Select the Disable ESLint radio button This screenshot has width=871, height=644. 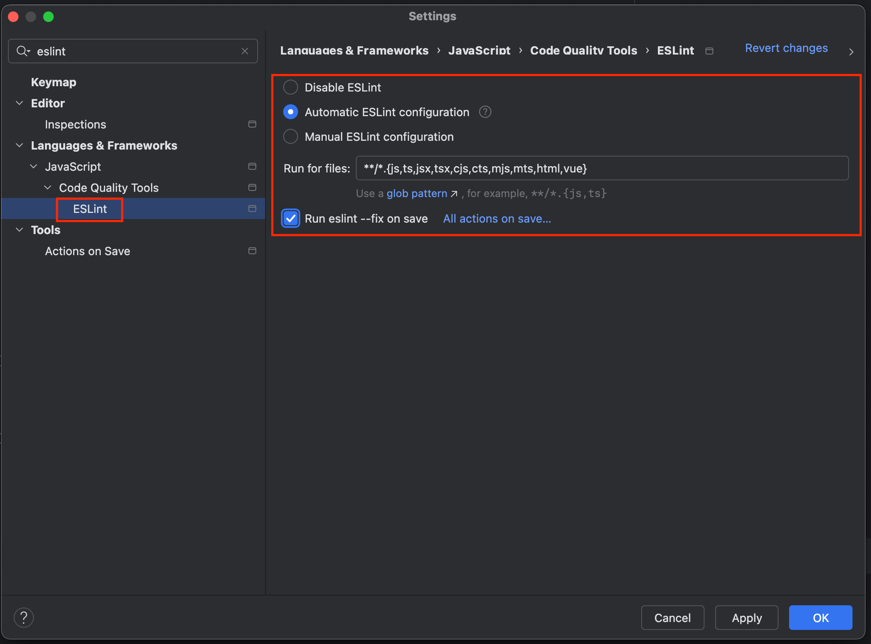click(x=291, y=88)
